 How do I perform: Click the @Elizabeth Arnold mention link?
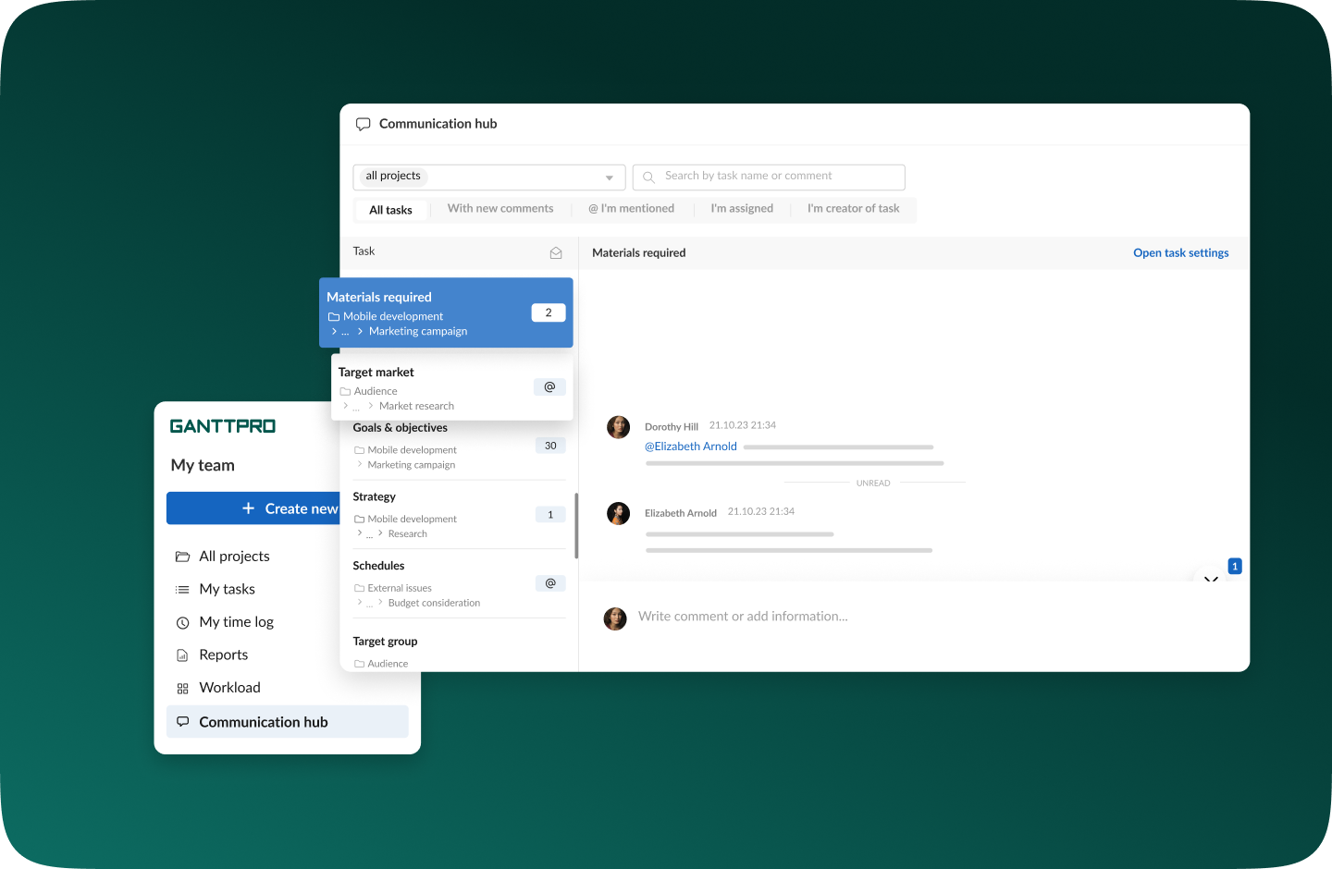(x=691, y=447)
